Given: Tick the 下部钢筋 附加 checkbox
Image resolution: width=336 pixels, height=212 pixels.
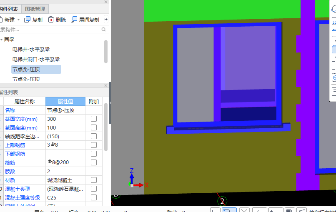Looking at the screenshot, I should [x=94, y=154].
